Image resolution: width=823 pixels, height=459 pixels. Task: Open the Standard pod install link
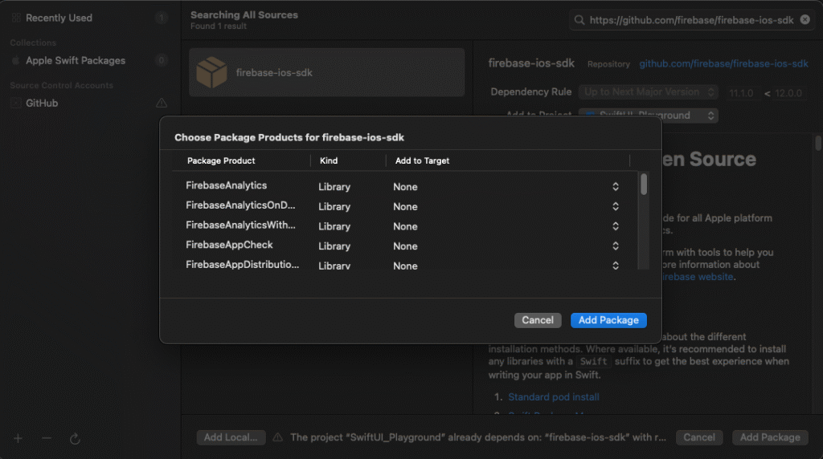pyautogui.click(x=554, y=397)
